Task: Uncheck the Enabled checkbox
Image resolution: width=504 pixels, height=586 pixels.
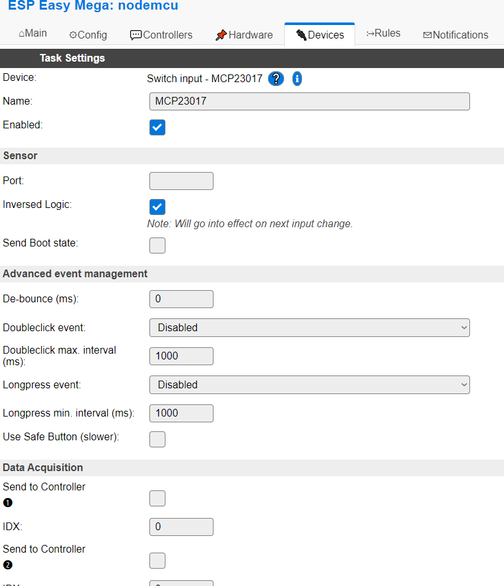Action: 158,128
